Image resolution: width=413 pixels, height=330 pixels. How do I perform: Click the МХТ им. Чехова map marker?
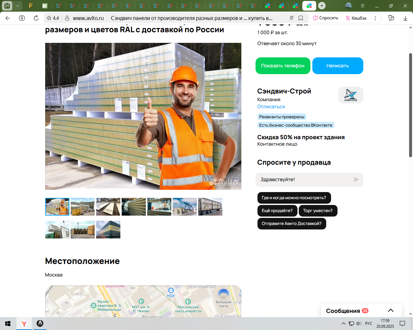[x=141, y=302]
